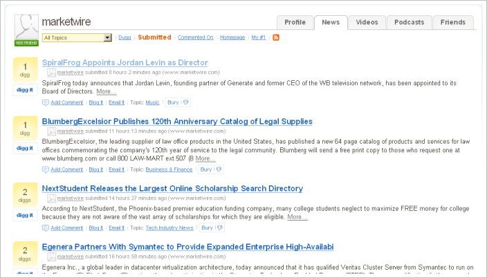Screen dimensions: 487x278
Task: Open marketwire user link under BlumbergExcelsior
Action: (x=70, y=131)
